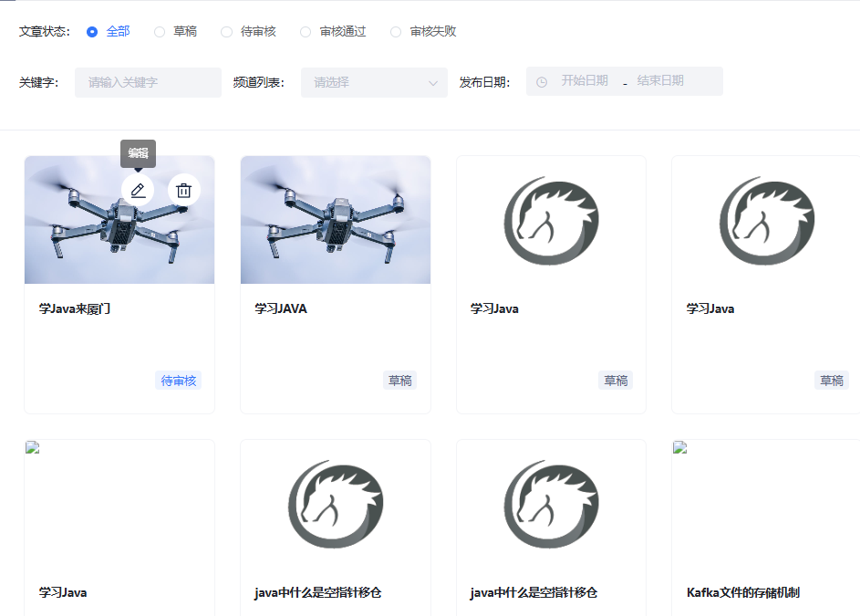The image size is (860, 616).
Task: Select the 审核通过 status radio button
Action: coord(306,32)
